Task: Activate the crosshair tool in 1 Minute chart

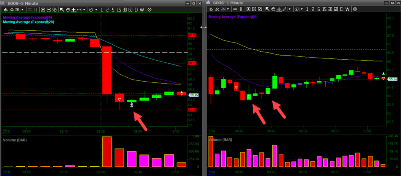Action: click(x=278, y=9)
